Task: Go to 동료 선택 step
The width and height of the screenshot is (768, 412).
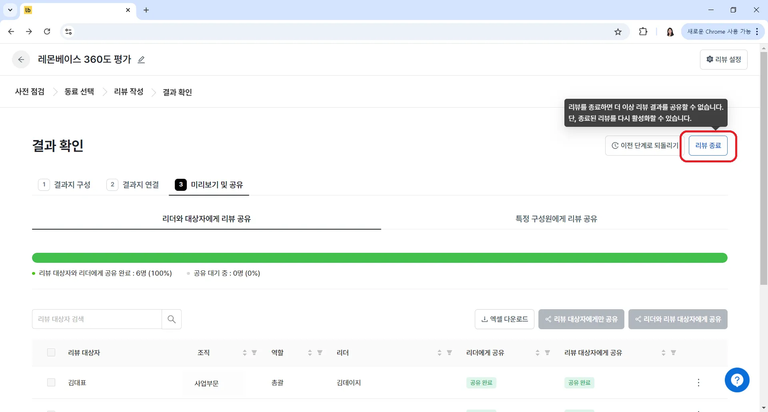Action: click(x=79, y=92)
